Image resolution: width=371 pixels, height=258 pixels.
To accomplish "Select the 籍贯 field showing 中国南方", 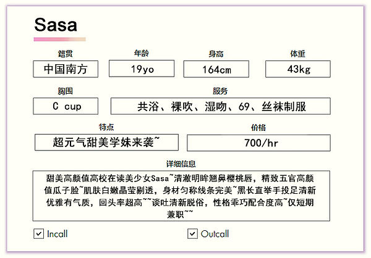I will coord(66,69).
